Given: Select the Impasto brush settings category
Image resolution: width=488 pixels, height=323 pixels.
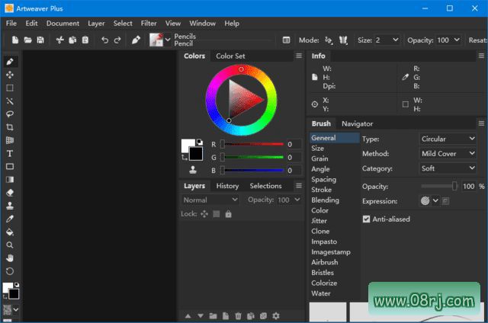Looking at the screenshot, I should (x=324, y=241).
